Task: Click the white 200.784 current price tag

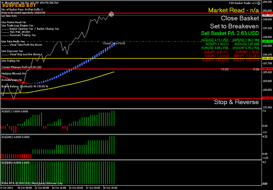Action: click(x=267, y=15)
